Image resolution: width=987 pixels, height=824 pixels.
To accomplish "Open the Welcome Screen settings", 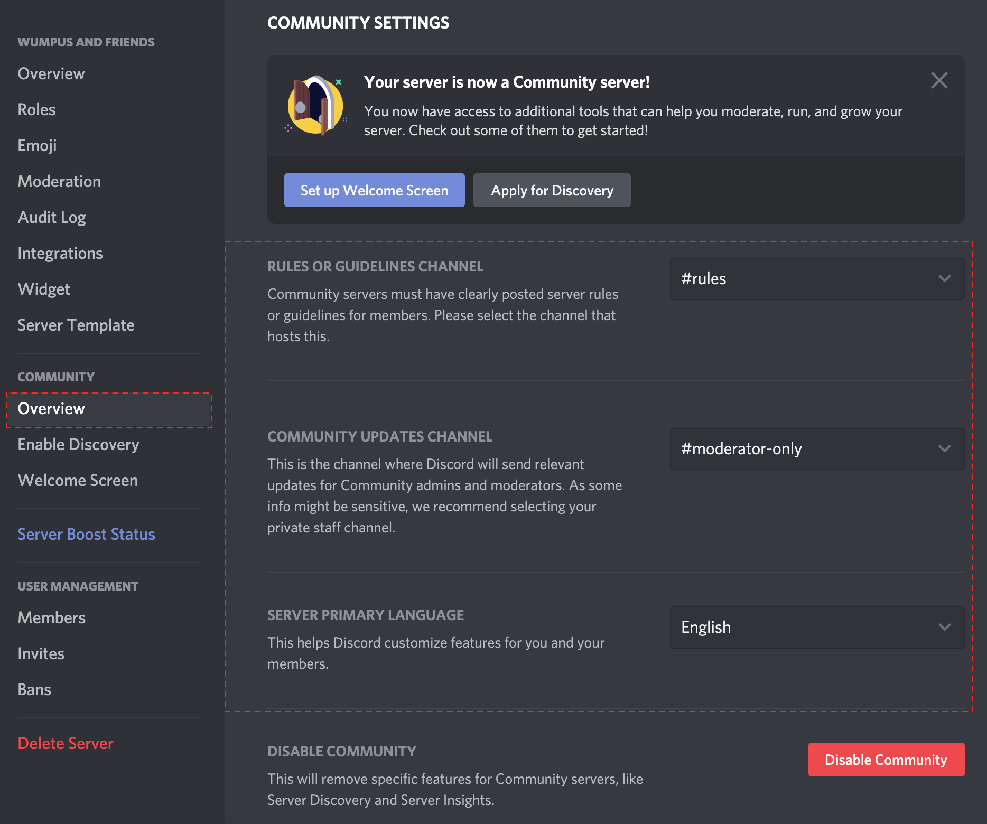I will 78,480.
